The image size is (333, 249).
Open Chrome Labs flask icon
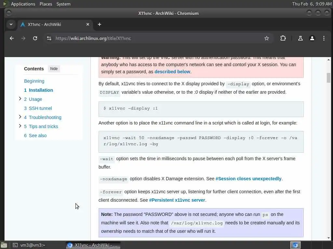coord(300,38)
